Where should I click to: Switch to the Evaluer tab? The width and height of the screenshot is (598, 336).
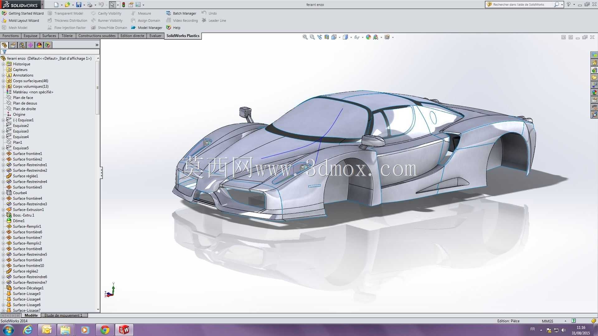coord(155,36)
